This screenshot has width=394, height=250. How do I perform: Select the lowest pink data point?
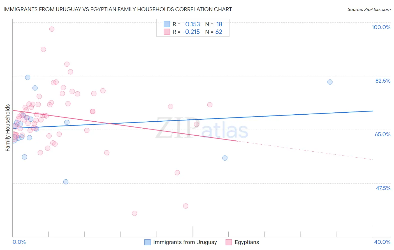[x=134, y=213]
